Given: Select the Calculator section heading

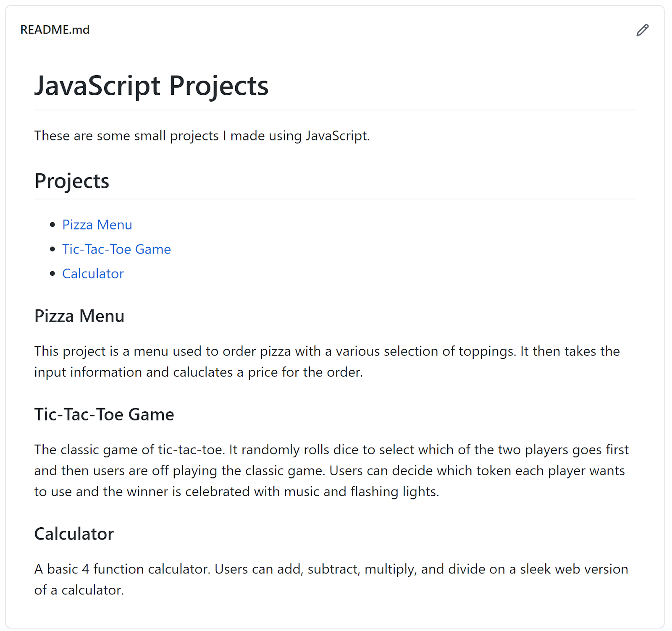Looking at the screenshot, I should point(74,534).
